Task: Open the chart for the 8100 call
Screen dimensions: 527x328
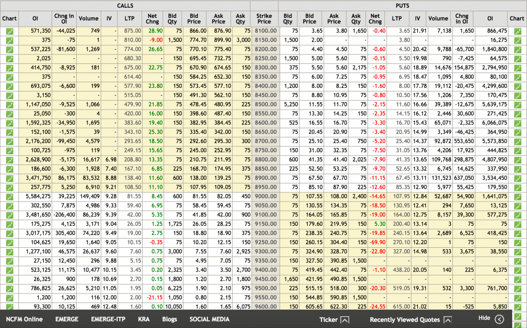Action: (9, 31)
